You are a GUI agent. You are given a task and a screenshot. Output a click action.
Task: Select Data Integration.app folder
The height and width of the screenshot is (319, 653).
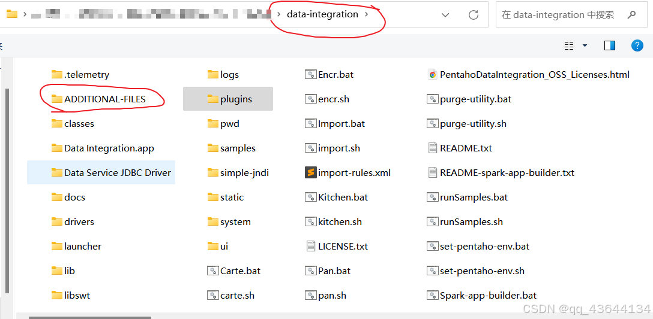pyautogui.click(x=103, y=148)
